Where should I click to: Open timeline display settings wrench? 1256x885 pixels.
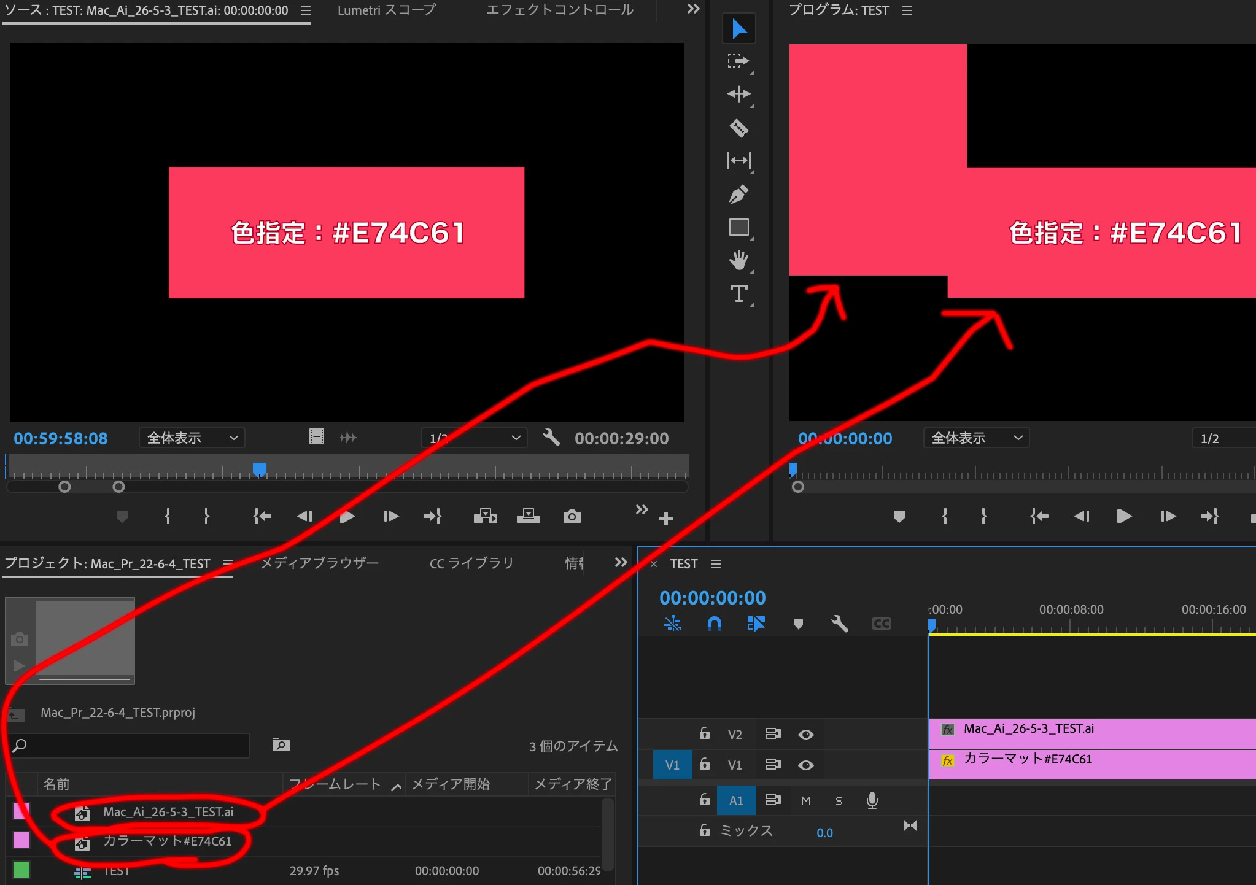tap(839, 624)
